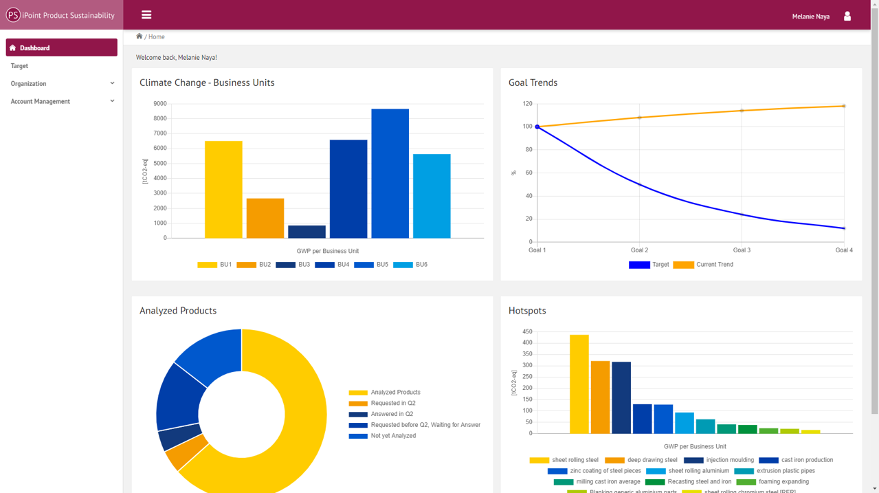Screen dimensions: 879x493
Task: Toggle the Target series legend
Action: 649,265
